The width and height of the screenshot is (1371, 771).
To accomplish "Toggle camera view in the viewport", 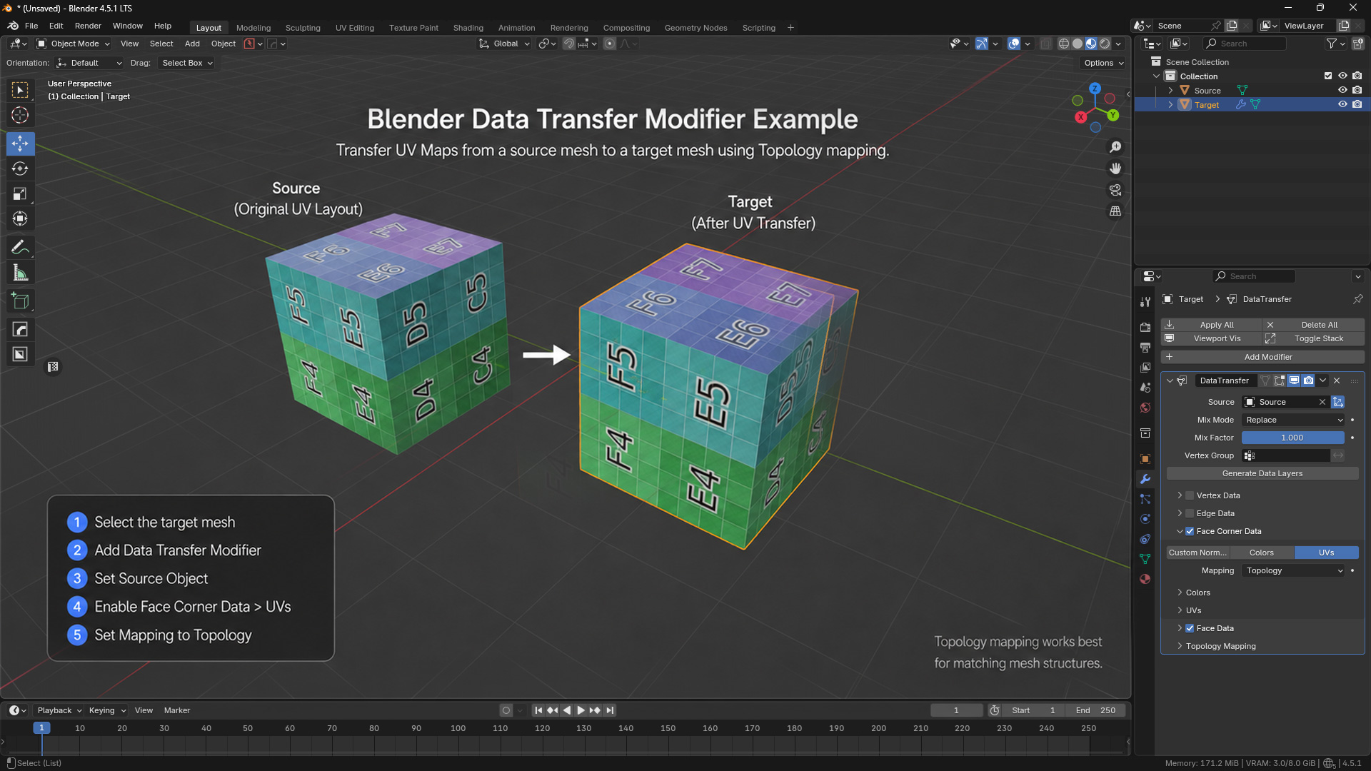I will point(1115,190).
